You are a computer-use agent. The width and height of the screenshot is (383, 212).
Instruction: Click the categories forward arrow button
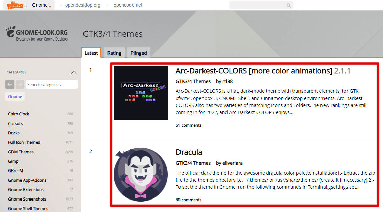pos(20,84)
